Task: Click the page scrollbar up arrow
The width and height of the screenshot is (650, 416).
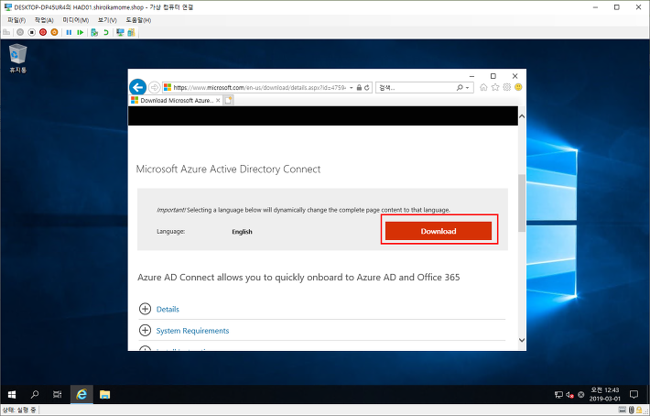Action: pos(522,116)
